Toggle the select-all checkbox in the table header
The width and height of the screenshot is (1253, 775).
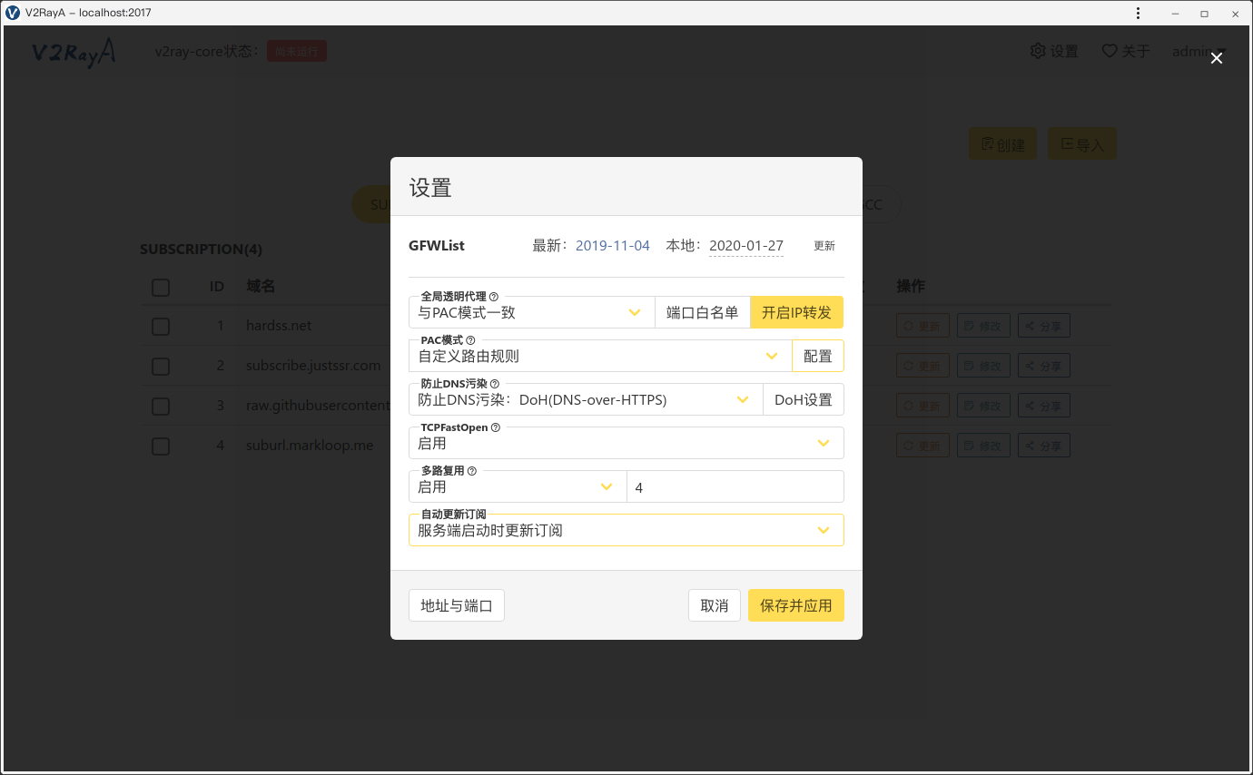click(x=161, y=287)
